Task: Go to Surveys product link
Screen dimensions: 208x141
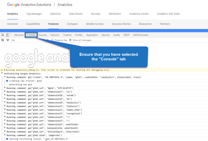Action: [x=96, y=14]
